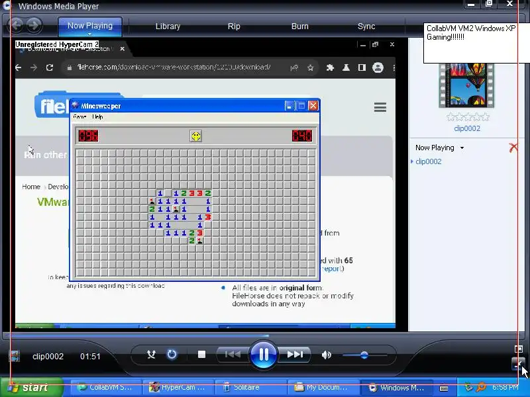
Task: Switch to compact mode
Action: 517,365
